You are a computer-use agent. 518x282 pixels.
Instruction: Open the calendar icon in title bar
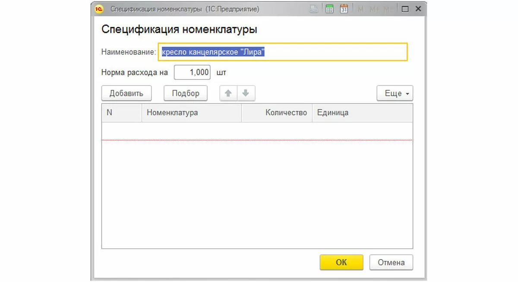(x=344, y=9)
